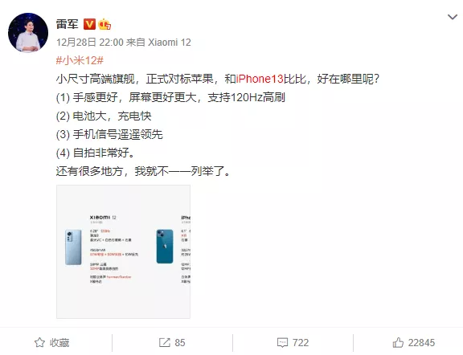Screen dimensions: 463x355
Task: Click the 收藏 label to bookmark
Action: click(x=59, y=343)
